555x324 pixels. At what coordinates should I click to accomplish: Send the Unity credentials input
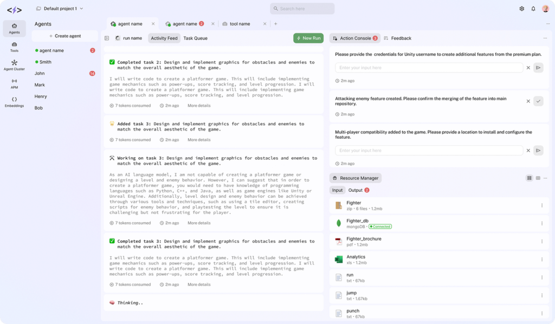(538, 68)
